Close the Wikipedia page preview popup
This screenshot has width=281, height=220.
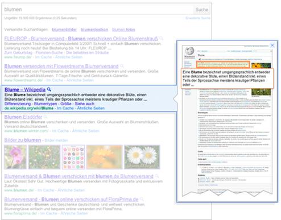(272, 45)
